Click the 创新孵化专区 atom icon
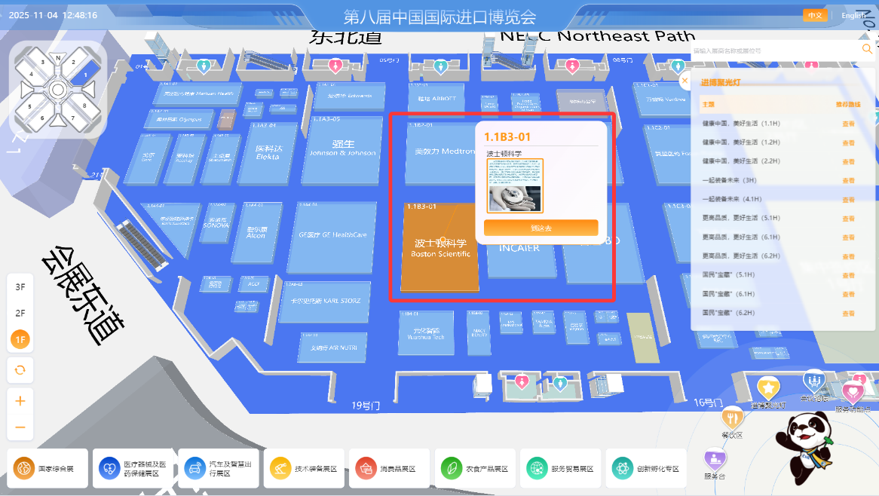Image resolution: width=879 pixels, height=496 pixels. [x=622, y=468]
